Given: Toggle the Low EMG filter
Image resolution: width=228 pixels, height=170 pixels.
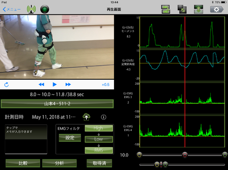Looking at the screenshot, I should tap(99, 139).
